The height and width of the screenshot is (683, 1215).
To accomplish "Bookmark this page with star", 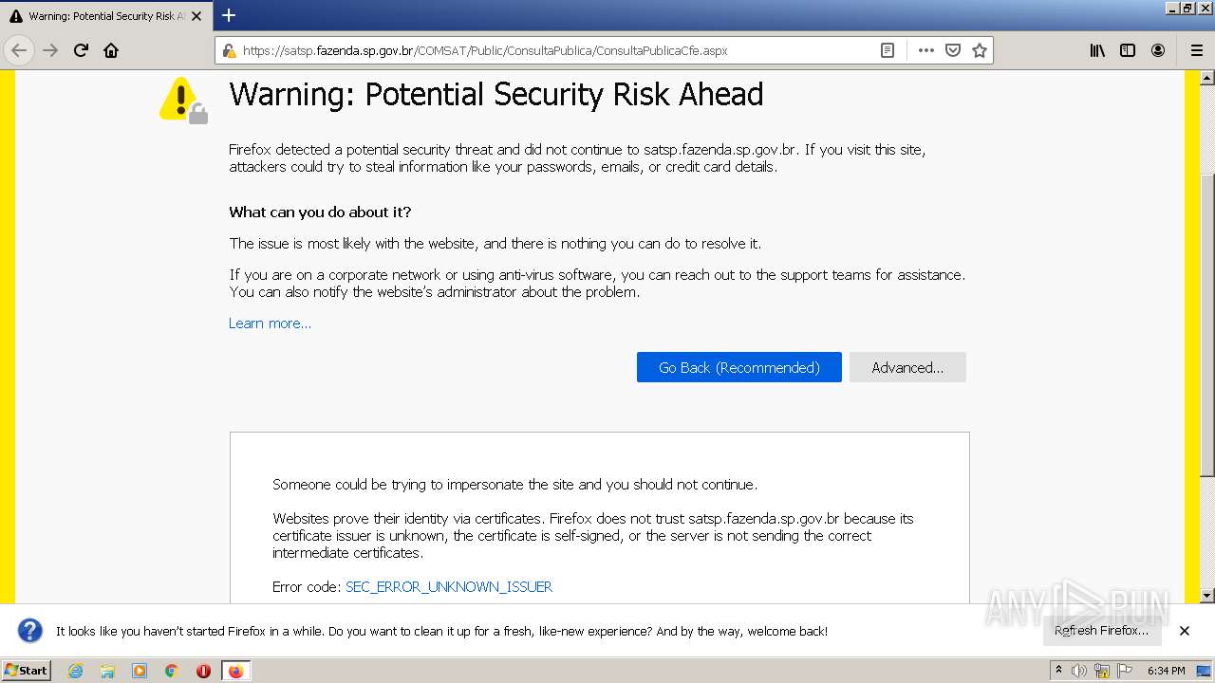I will pyautogui.click(x=980, y=50).
